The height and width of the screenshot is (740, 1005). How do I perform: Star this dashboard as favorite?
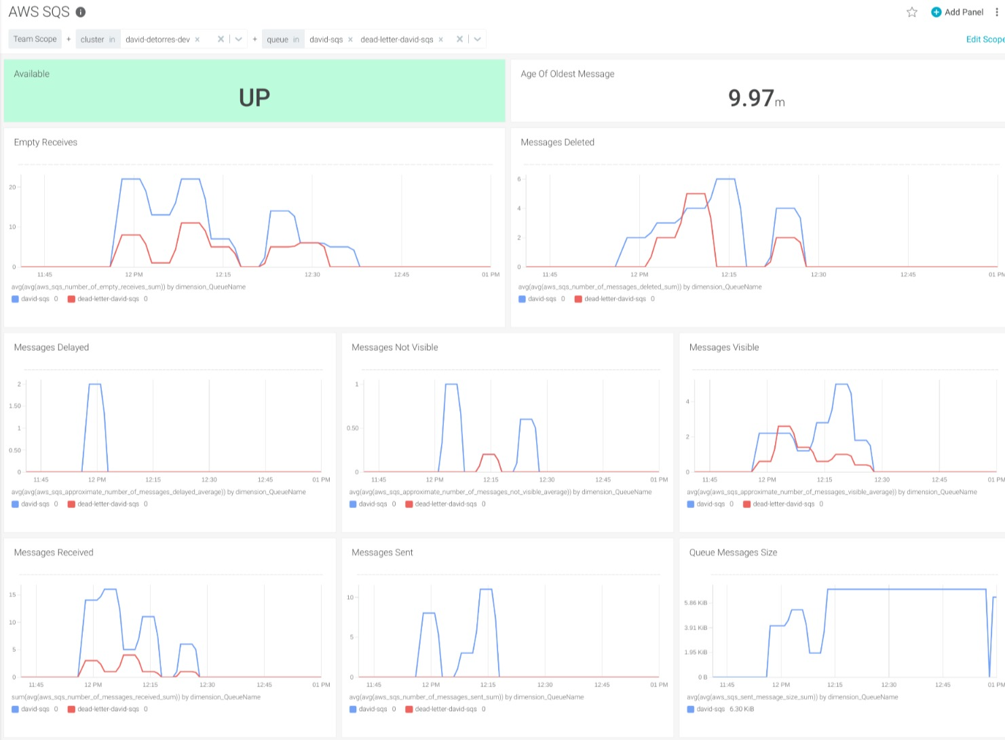point(912,12)
